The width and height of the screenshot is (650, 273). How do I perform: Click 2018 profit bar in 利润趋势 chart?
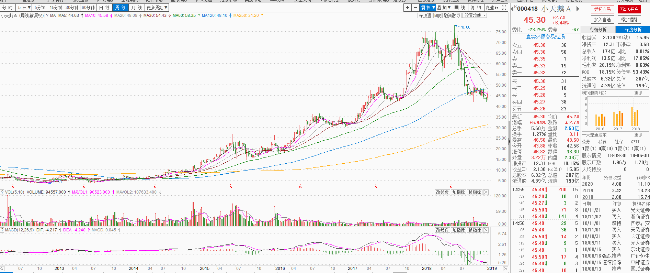[x=635, y=117]
